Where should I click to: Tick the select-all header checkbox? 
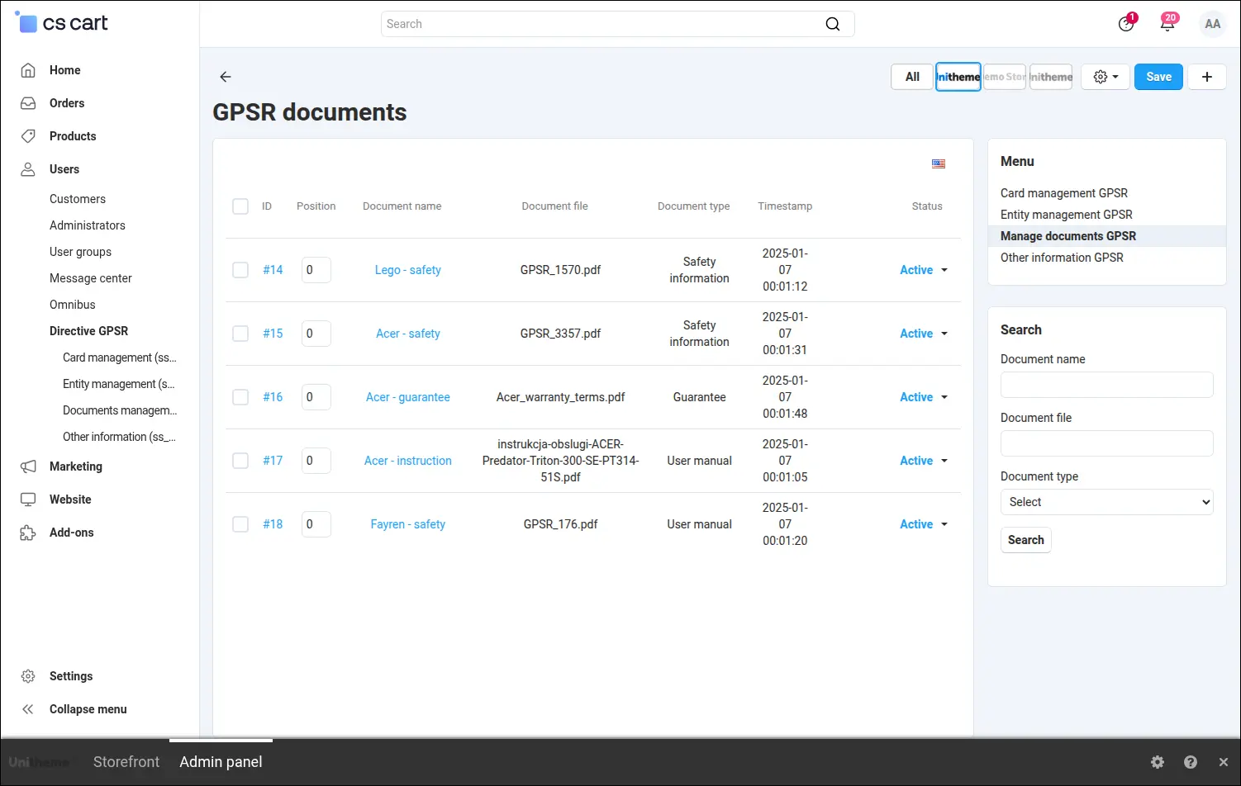point(240,206)
